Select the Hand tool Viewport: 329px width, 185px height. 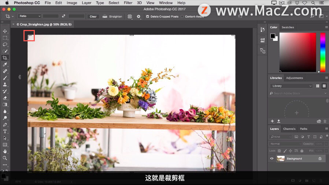pyautogui.click(x=5, y=151)
